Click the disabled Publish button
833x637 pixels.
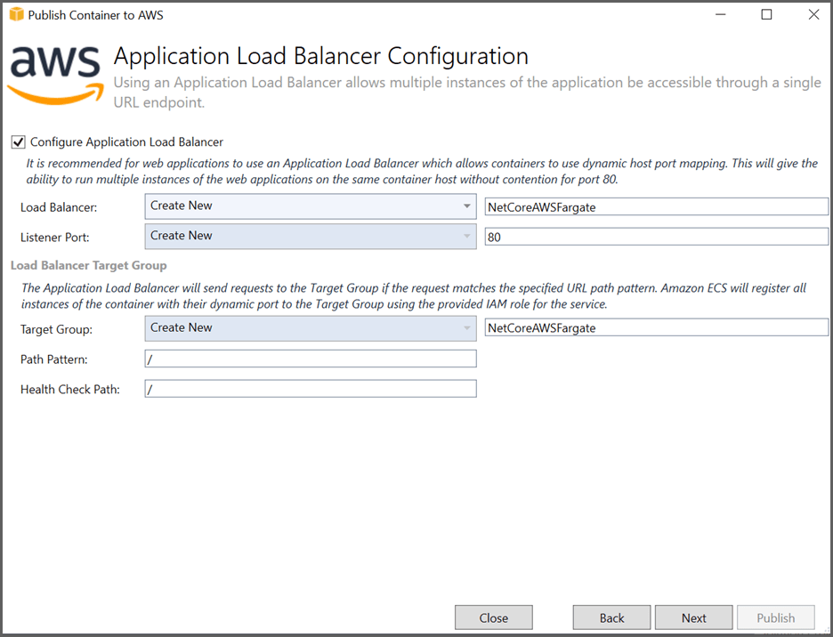click(776, 617)
